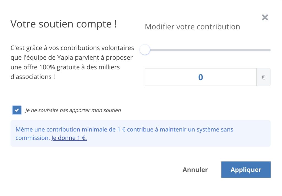Click the 'Modifier votre contribution' heading

pos(192,27)
